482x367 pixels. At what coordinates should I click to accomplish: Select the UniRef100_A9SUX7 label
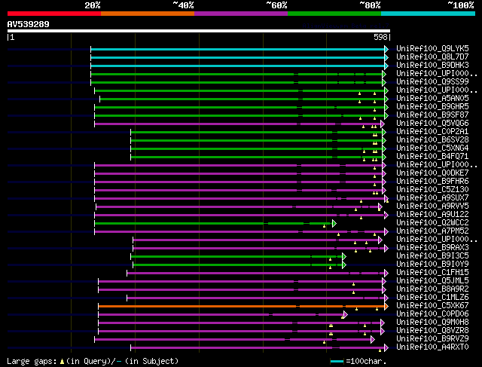pyautogui.click(x=432, y=198)
